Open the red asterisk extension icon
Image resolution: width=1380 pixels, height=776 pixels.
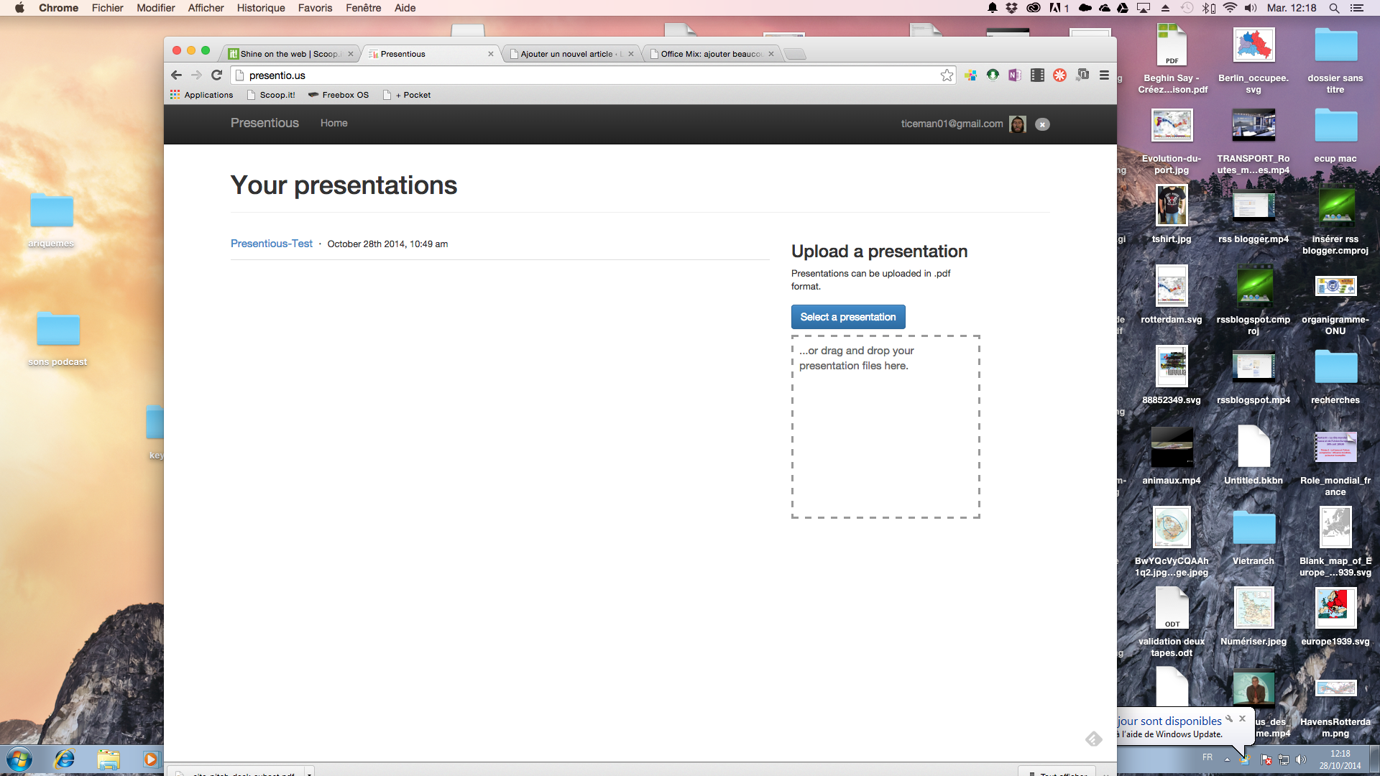pyautogui.click(x=1059, y=75)
